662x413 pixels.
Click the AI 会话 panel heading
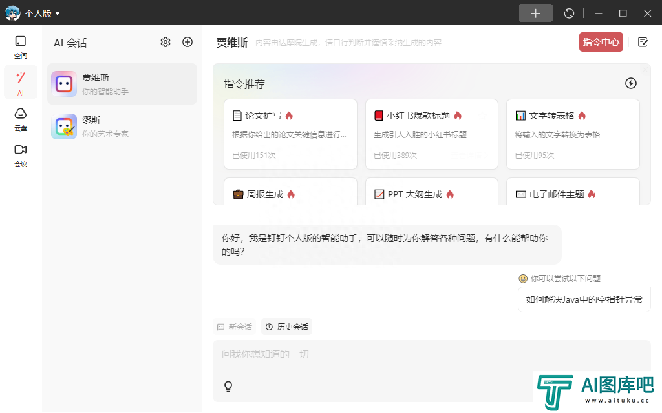coord(70,43)
